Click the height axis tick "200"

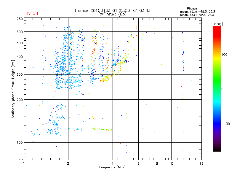(x=20, y=100)
